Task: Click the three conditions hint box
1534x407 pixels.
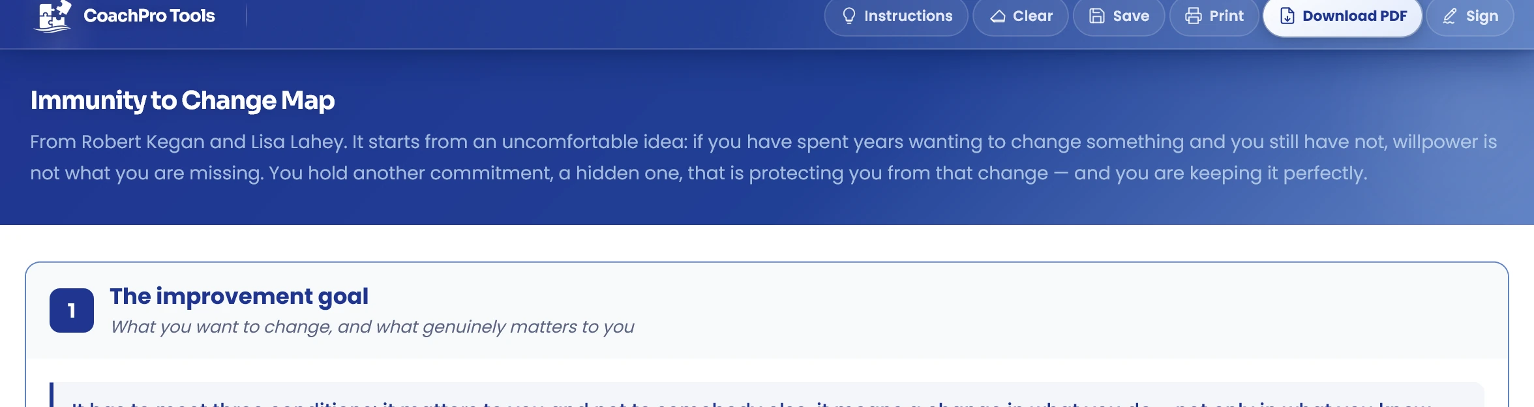Action: point(767,395)
